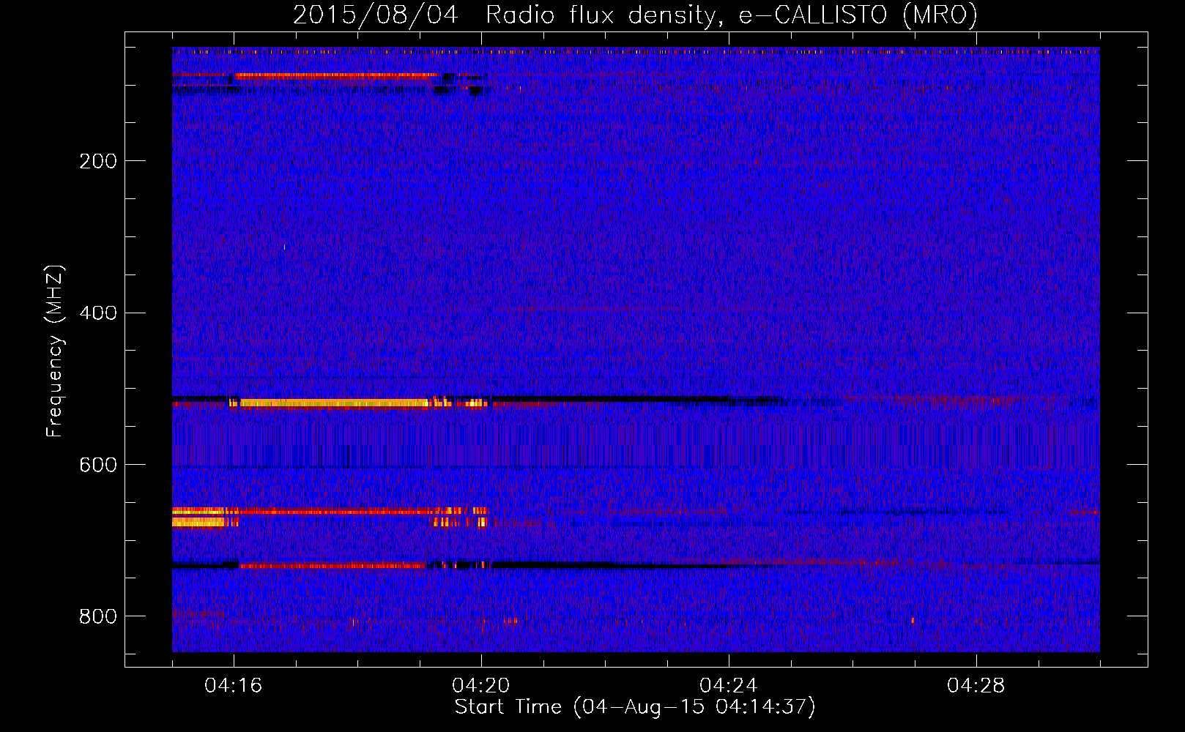
Task: Click the '04:24' time tick label
Action: coord(729,686)
